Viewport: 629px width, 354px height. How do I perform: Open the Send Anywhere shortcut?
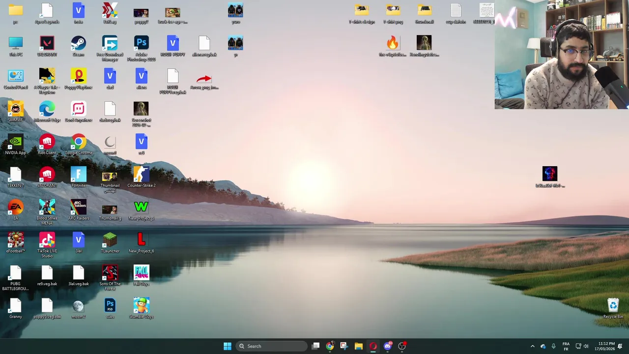[78, 112]
